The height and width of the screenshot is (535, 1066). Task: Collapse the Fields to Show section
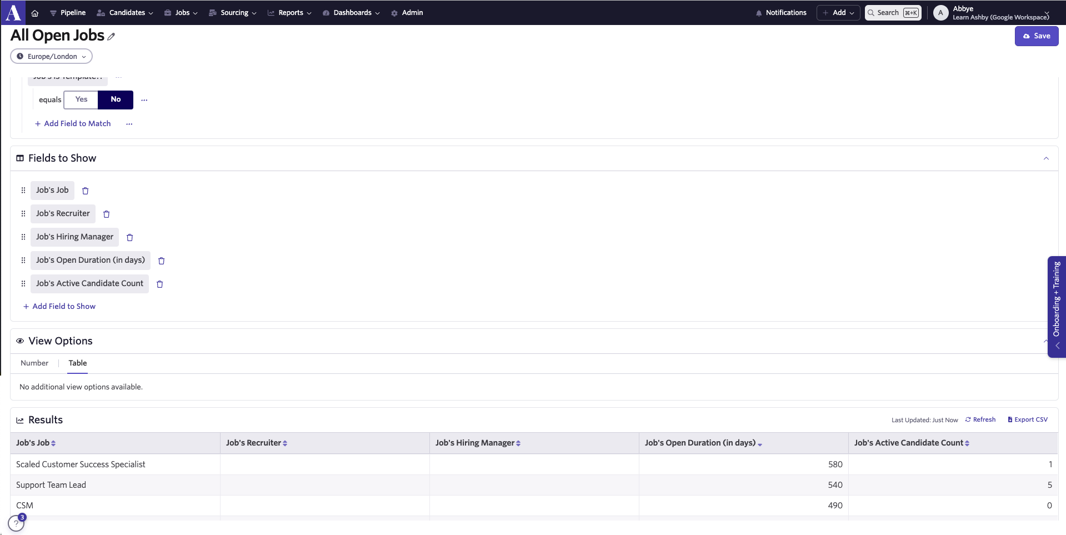pos(1046,158)
